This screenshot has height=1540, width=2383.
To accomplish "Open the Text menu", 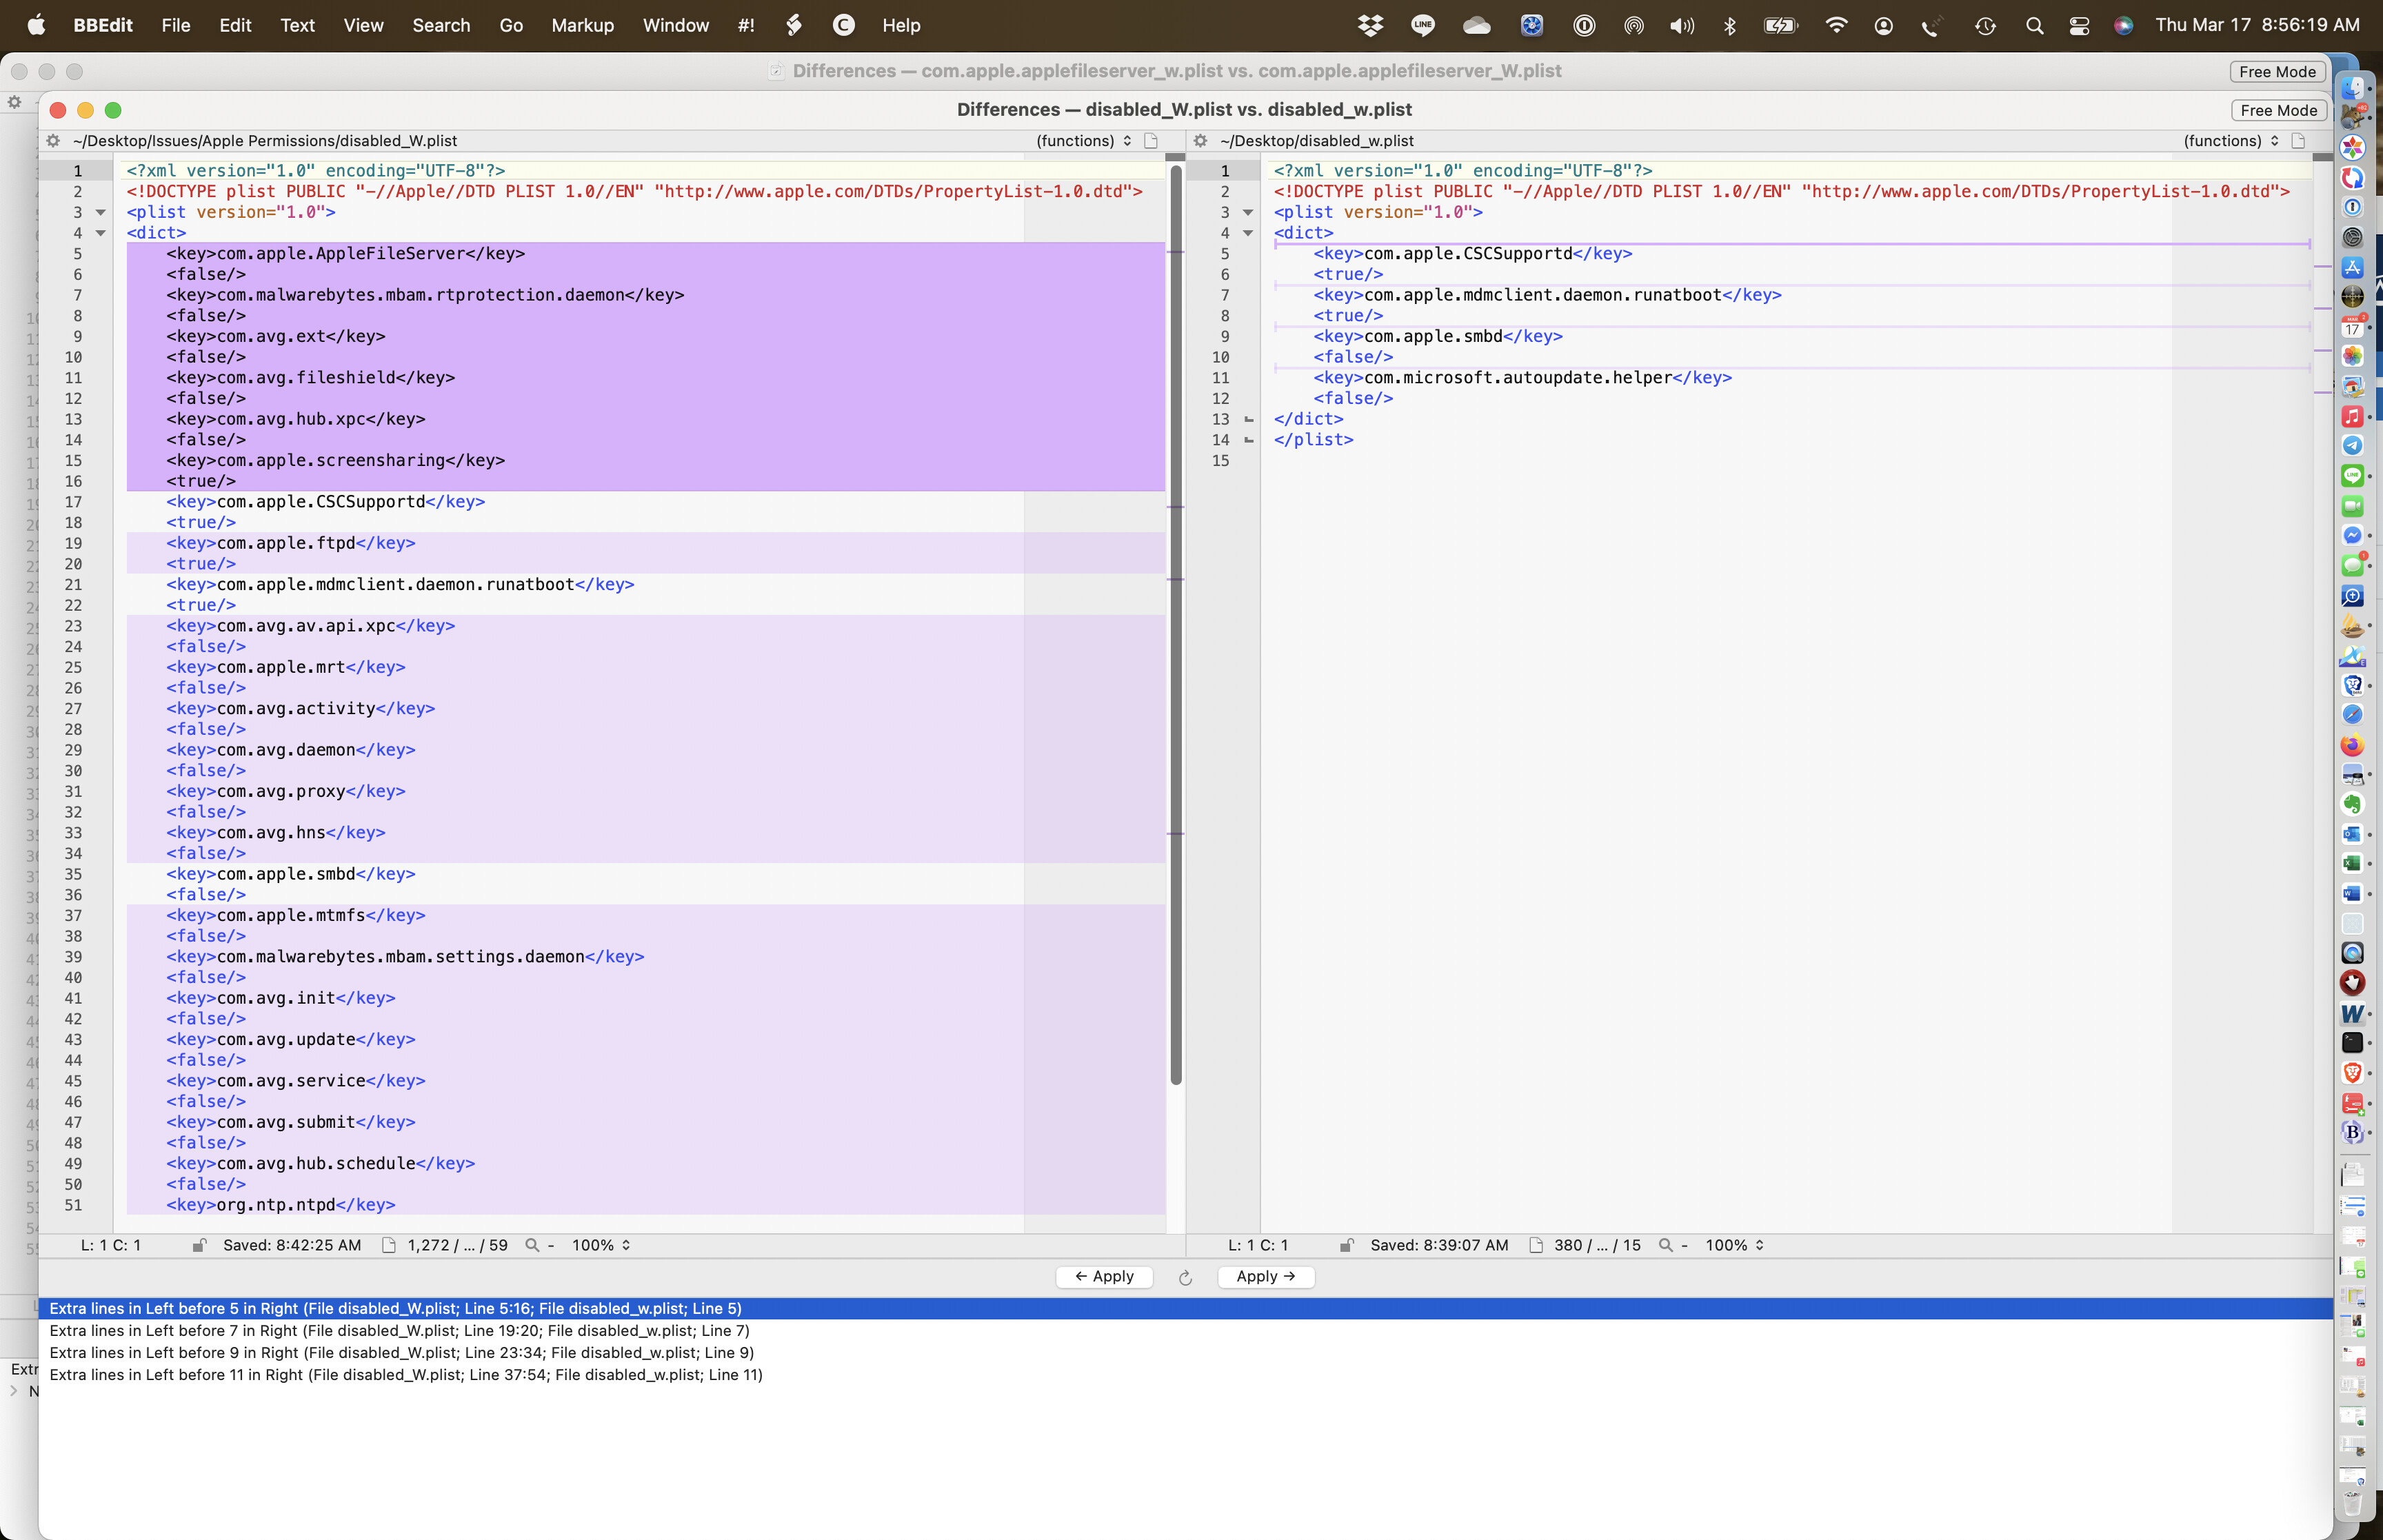I will [x=297, y=25].
